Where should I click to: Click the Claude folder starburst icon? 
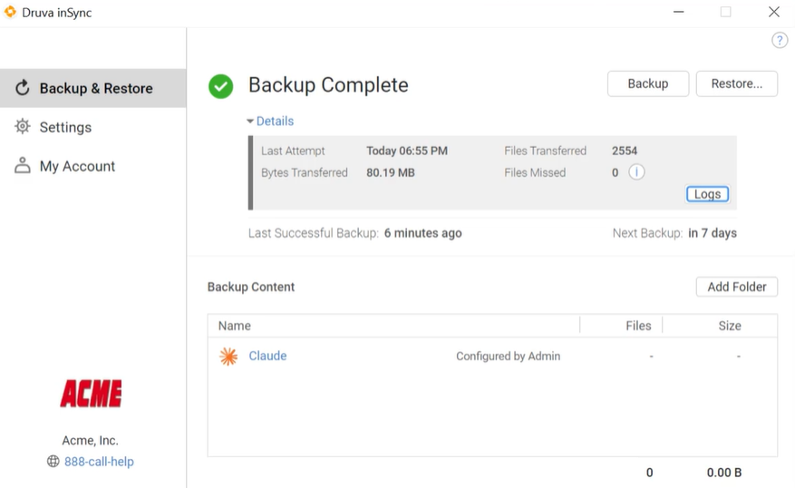(x=228, y=356)
